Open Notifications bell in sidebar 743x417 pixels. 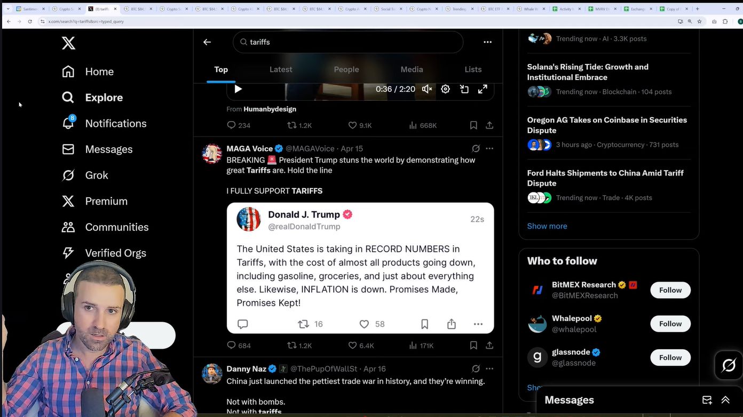[x=68, y=123]
